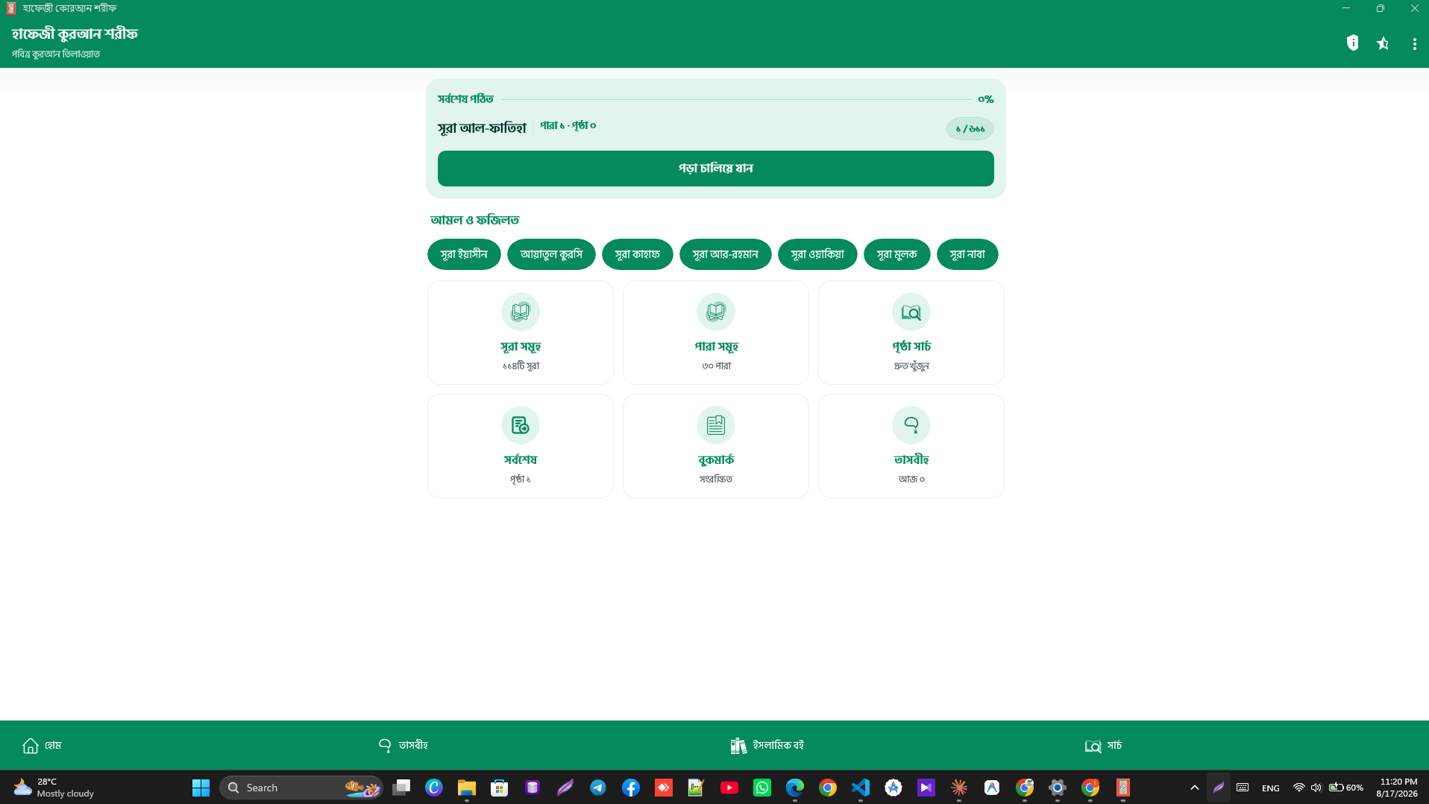Viewport: 1429px width, 804px height.
Task: Open WhatsApp from the taskbar
Action: (762, 788)
